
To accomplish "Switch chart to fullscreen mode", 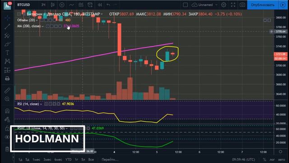I will click(233, 5).
